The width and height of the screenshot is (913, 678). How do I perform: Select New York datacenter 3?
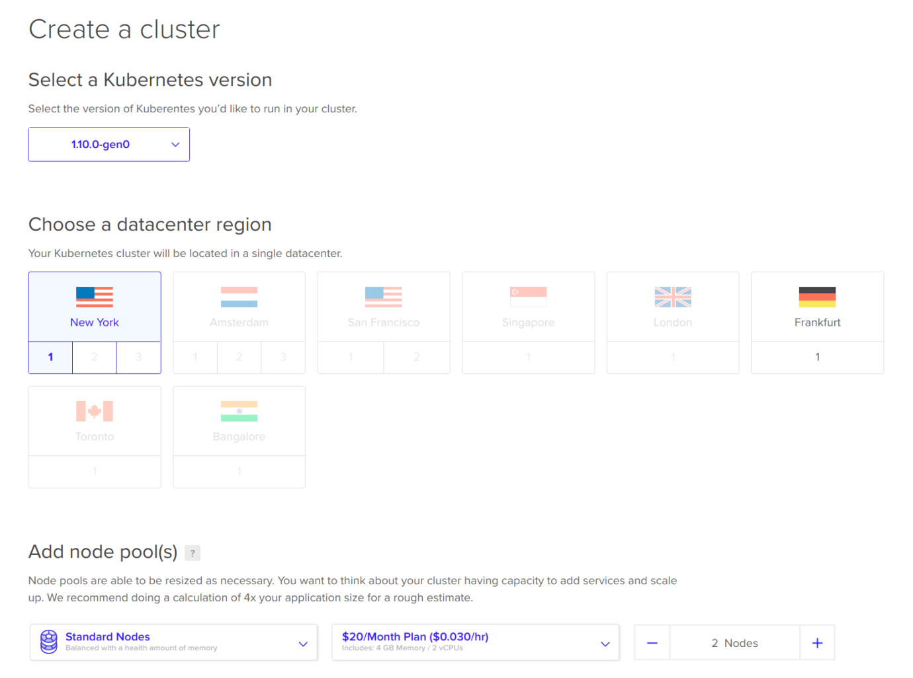138,357
